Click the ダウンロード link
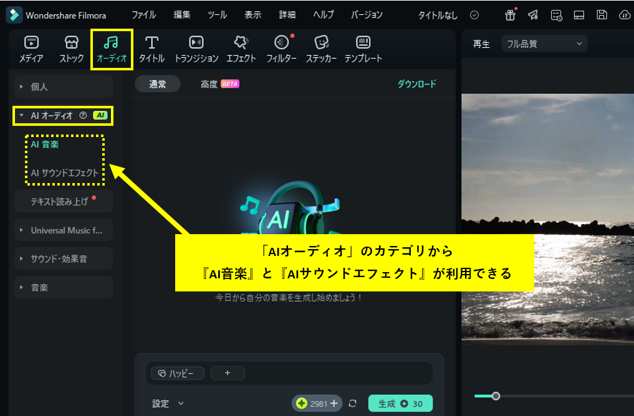 pos(416,83)
